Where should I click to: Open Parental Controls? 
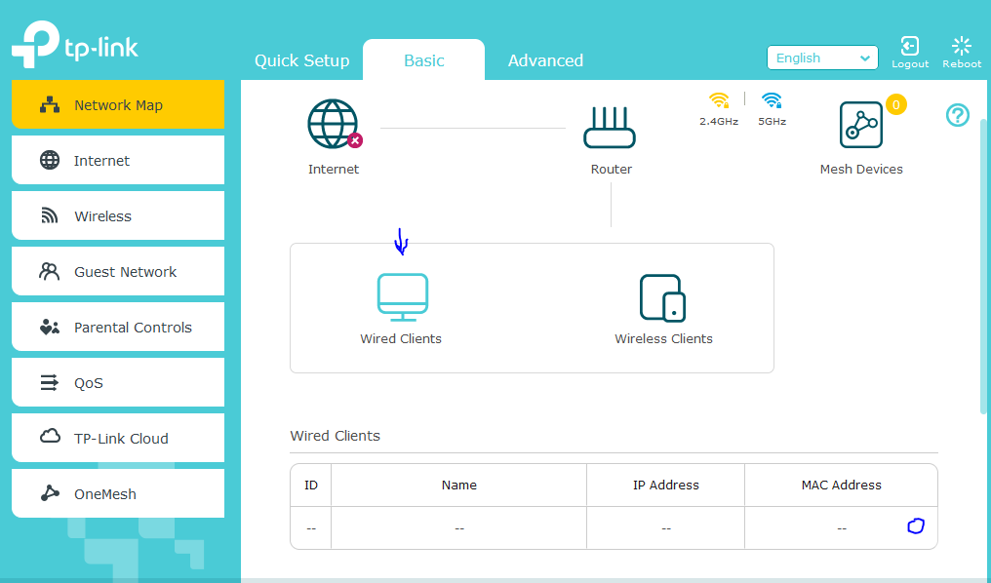coord(118,327)
